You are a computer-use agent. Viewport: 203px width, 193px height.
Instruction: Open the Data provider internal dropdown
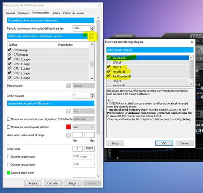(84, 86)
